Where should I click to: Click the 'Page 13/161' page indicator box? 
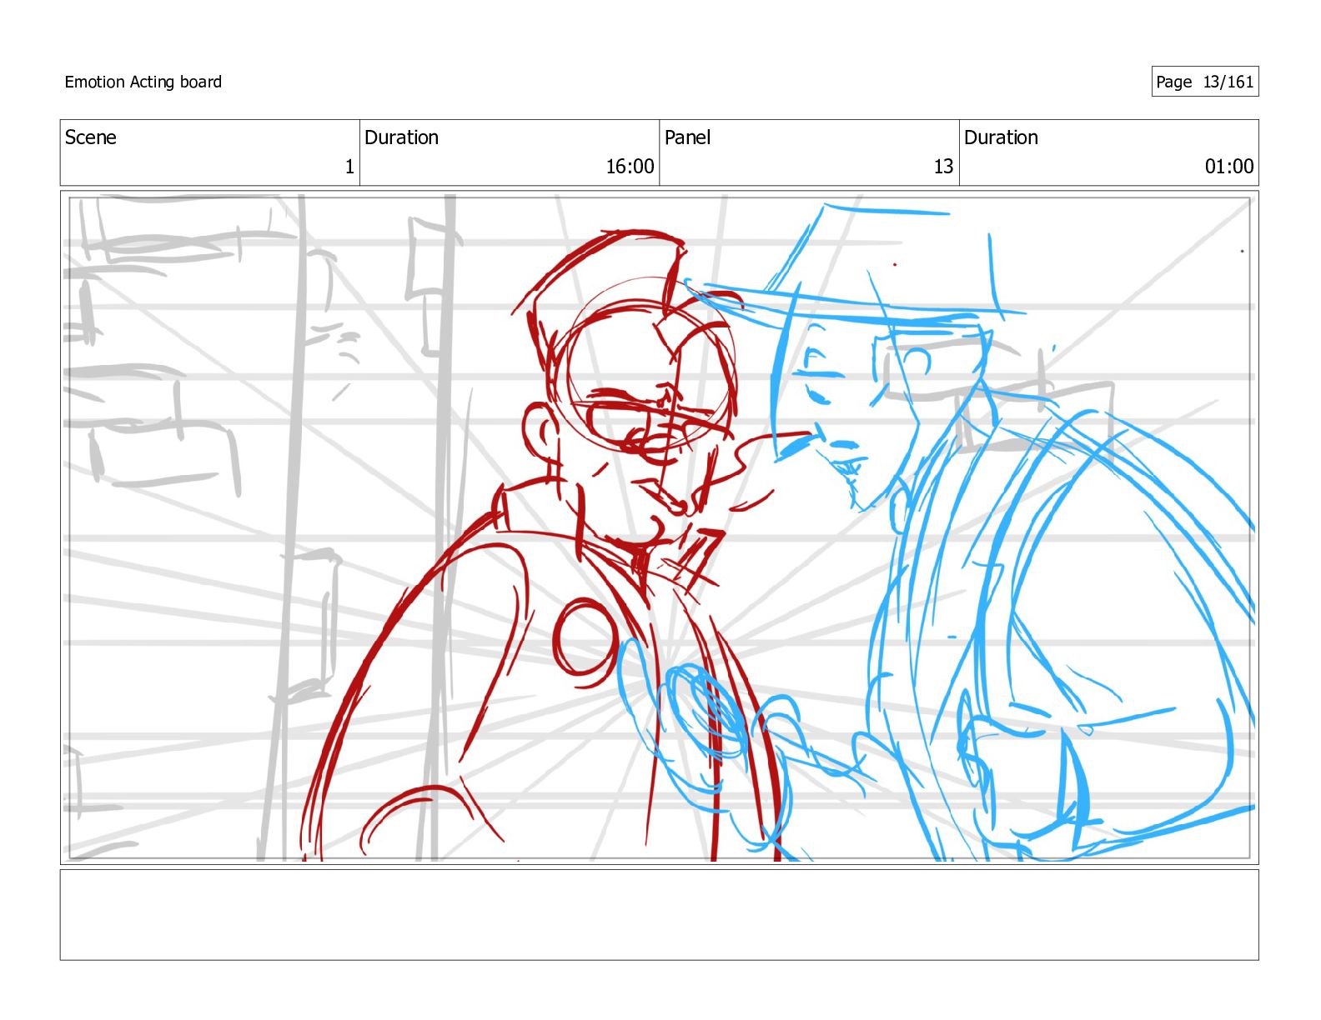click(1204, 82)
